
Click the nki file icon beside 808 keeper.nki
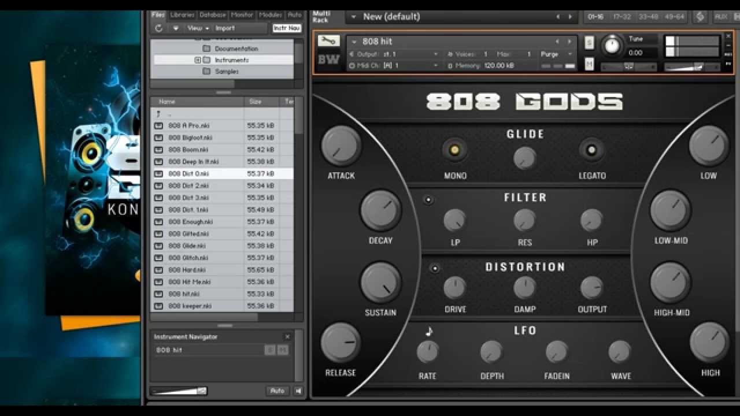click(x=158, y=306)
